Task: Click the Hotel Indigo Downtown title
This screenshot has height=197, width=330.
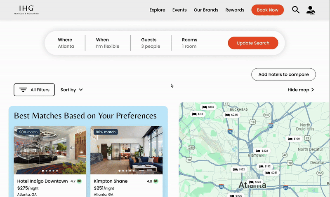Action: coord(42,181)
